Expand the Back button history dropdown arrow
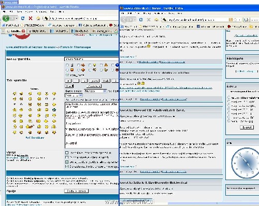259x206 pixels. point(17,18)
